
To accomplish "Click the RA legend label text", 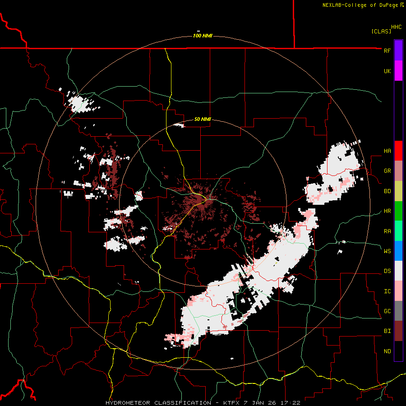I will 387,231.
